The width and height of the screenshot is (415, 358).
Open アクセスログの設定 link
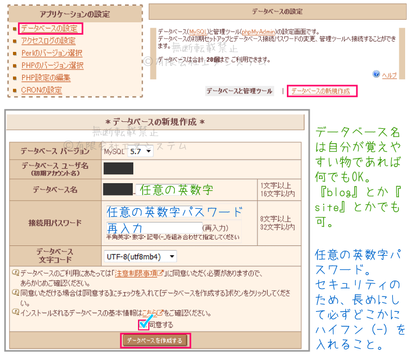(48, 40)
